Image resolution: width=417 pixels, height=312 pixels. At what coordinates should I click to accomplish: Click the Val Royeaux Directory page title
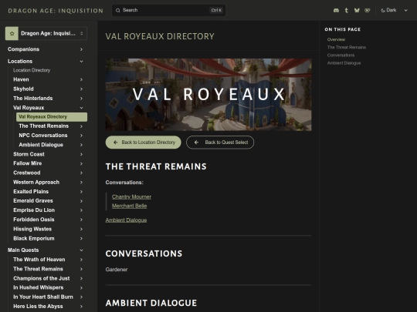tap(160, 36)
